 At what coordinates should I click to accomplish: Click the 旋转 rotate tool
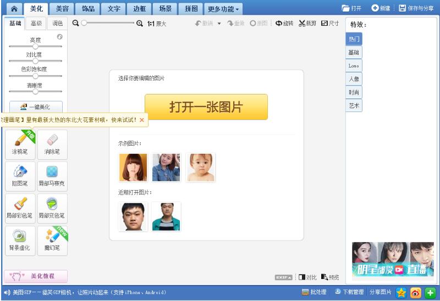[x=284, y=23]
